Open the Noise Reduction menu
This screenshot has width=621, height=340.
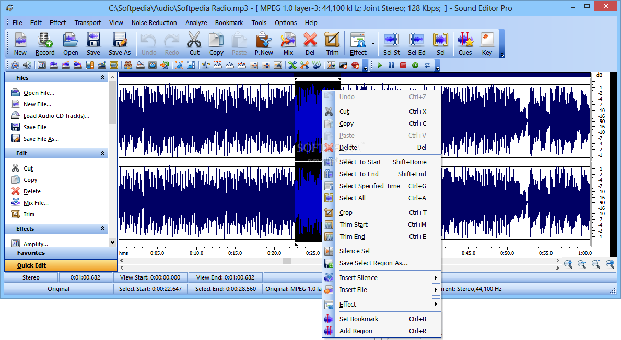tap(154, 22)
